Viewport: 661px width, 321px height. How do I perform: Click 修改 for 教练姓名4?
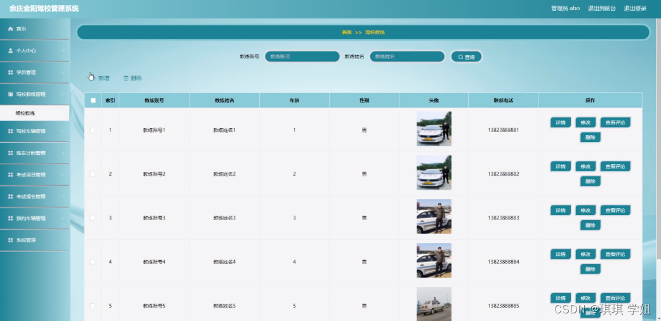(585, 254)
